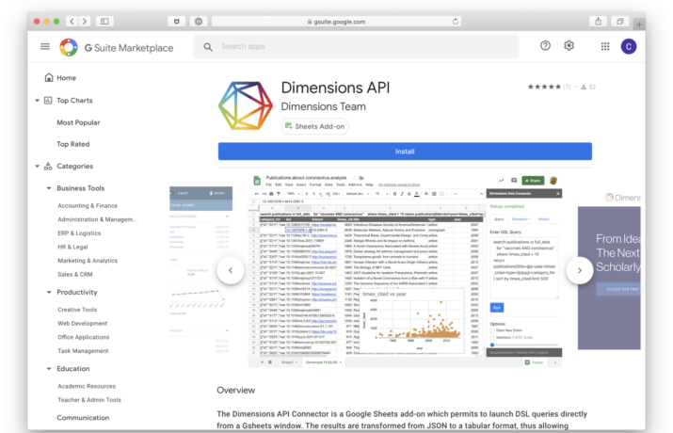Install the Dimensions API add-on

[405, 152]
